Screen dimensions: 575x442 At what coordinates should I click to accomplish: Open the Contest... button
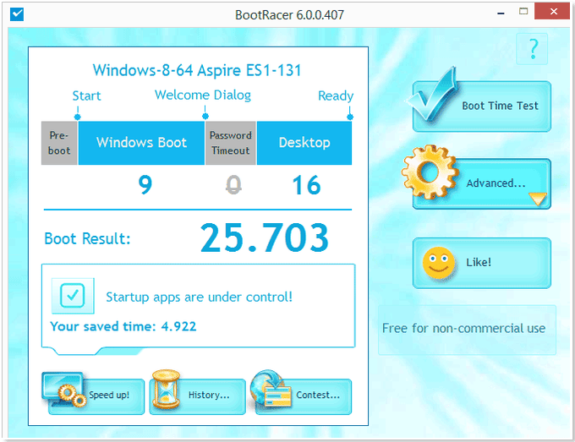(304, 396)
